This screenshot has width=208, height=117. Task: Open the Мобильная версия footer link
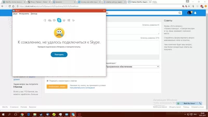[160, 107]
